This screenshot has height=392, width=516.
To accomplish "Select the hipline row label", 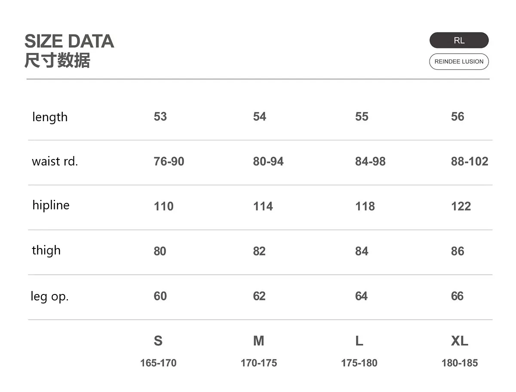I will (x=51, y=205).
